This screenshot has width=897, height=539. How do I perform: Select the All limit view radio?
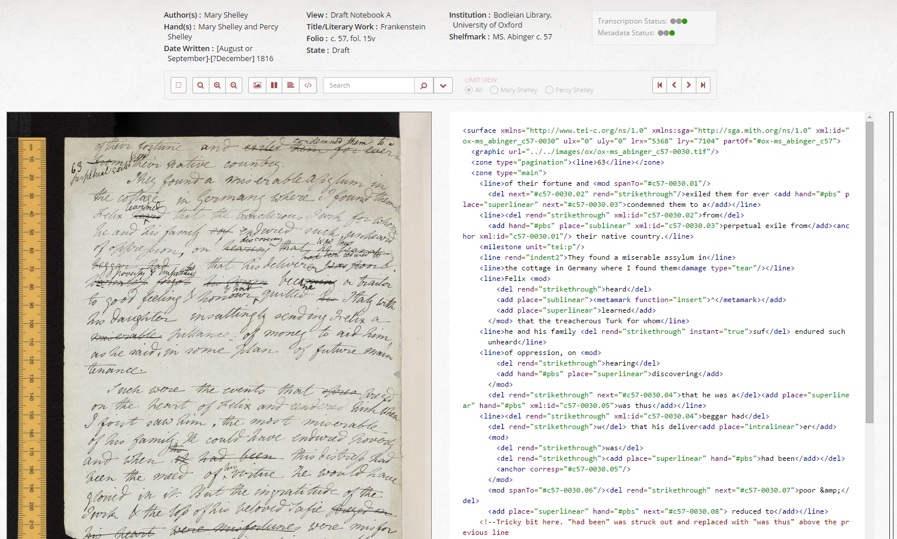coord(469,90)
